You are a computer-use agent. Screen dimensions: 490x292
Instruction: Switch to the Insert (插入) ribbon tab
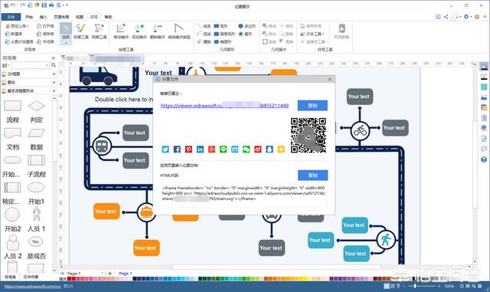[43, 17]
